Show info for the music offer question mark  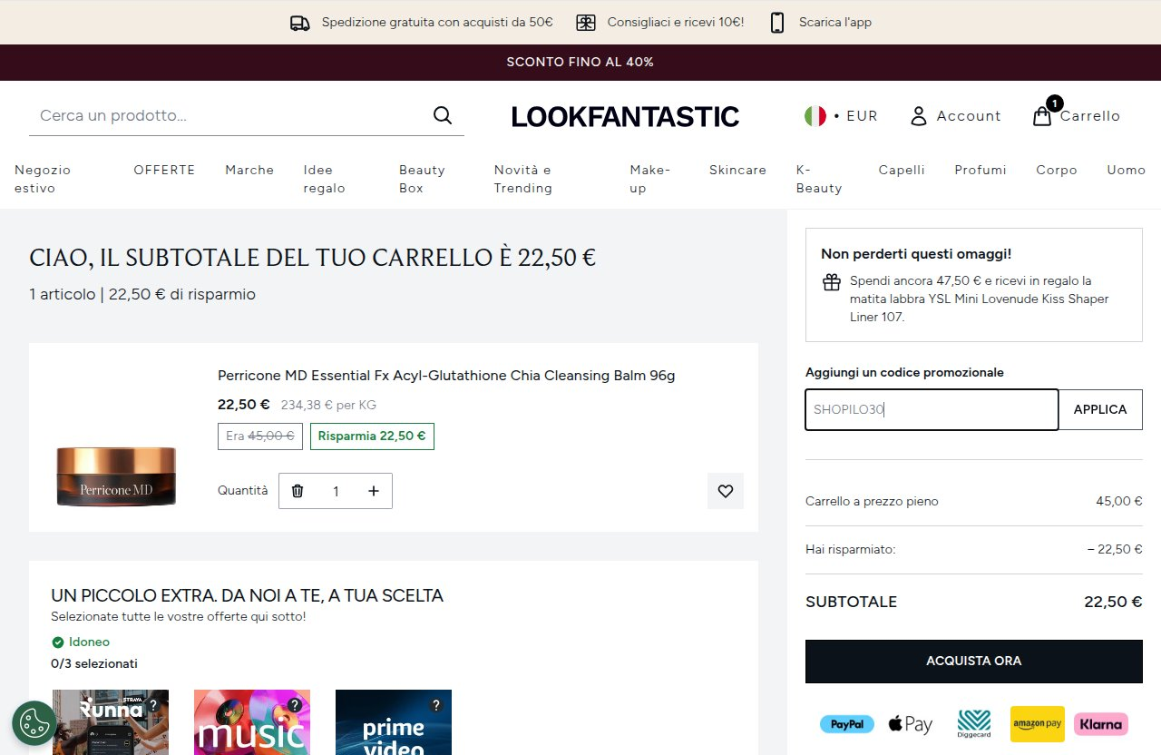click(295, 705)
